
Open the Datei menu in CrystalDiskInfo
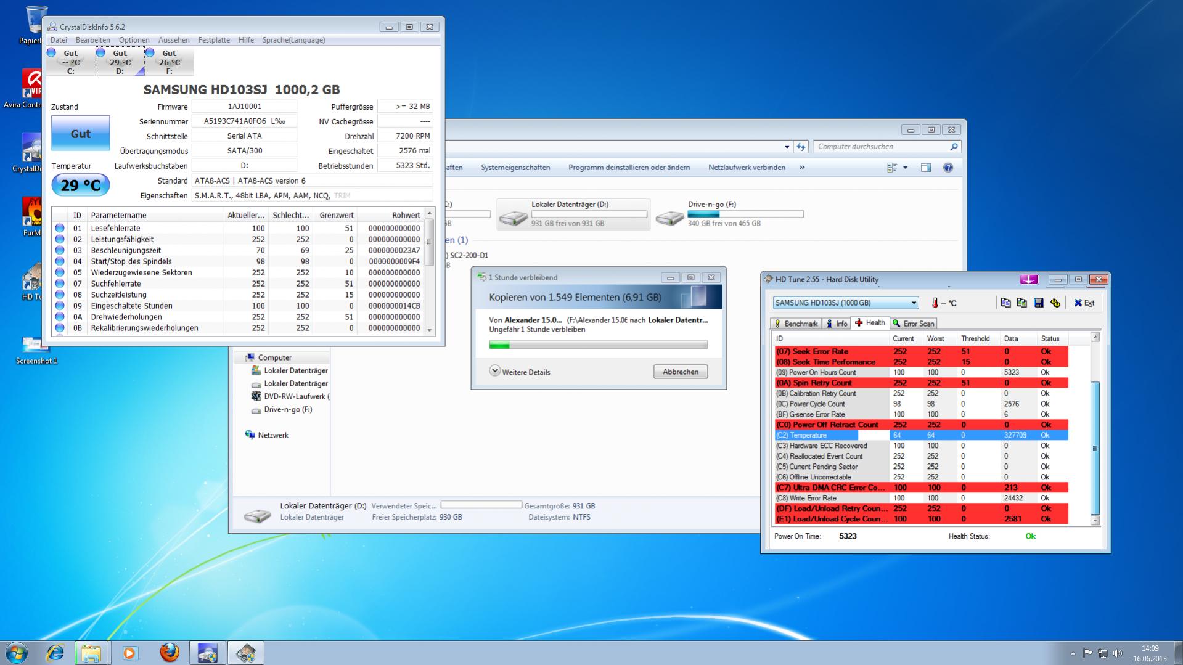(x=59, y=40)
